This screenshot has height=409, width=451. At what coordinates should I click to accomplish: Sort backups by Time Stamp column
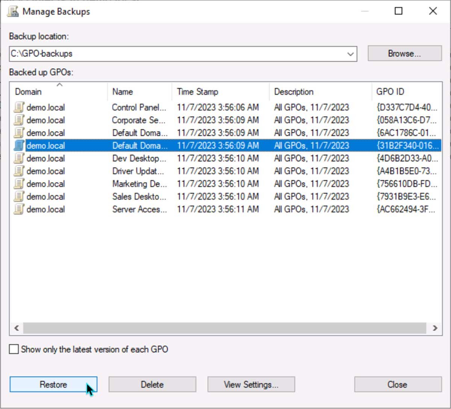(x=197, y=92)
